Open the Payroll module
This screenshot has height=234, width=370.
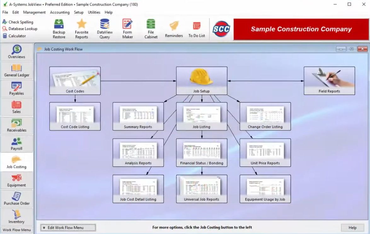pos(16,144)
